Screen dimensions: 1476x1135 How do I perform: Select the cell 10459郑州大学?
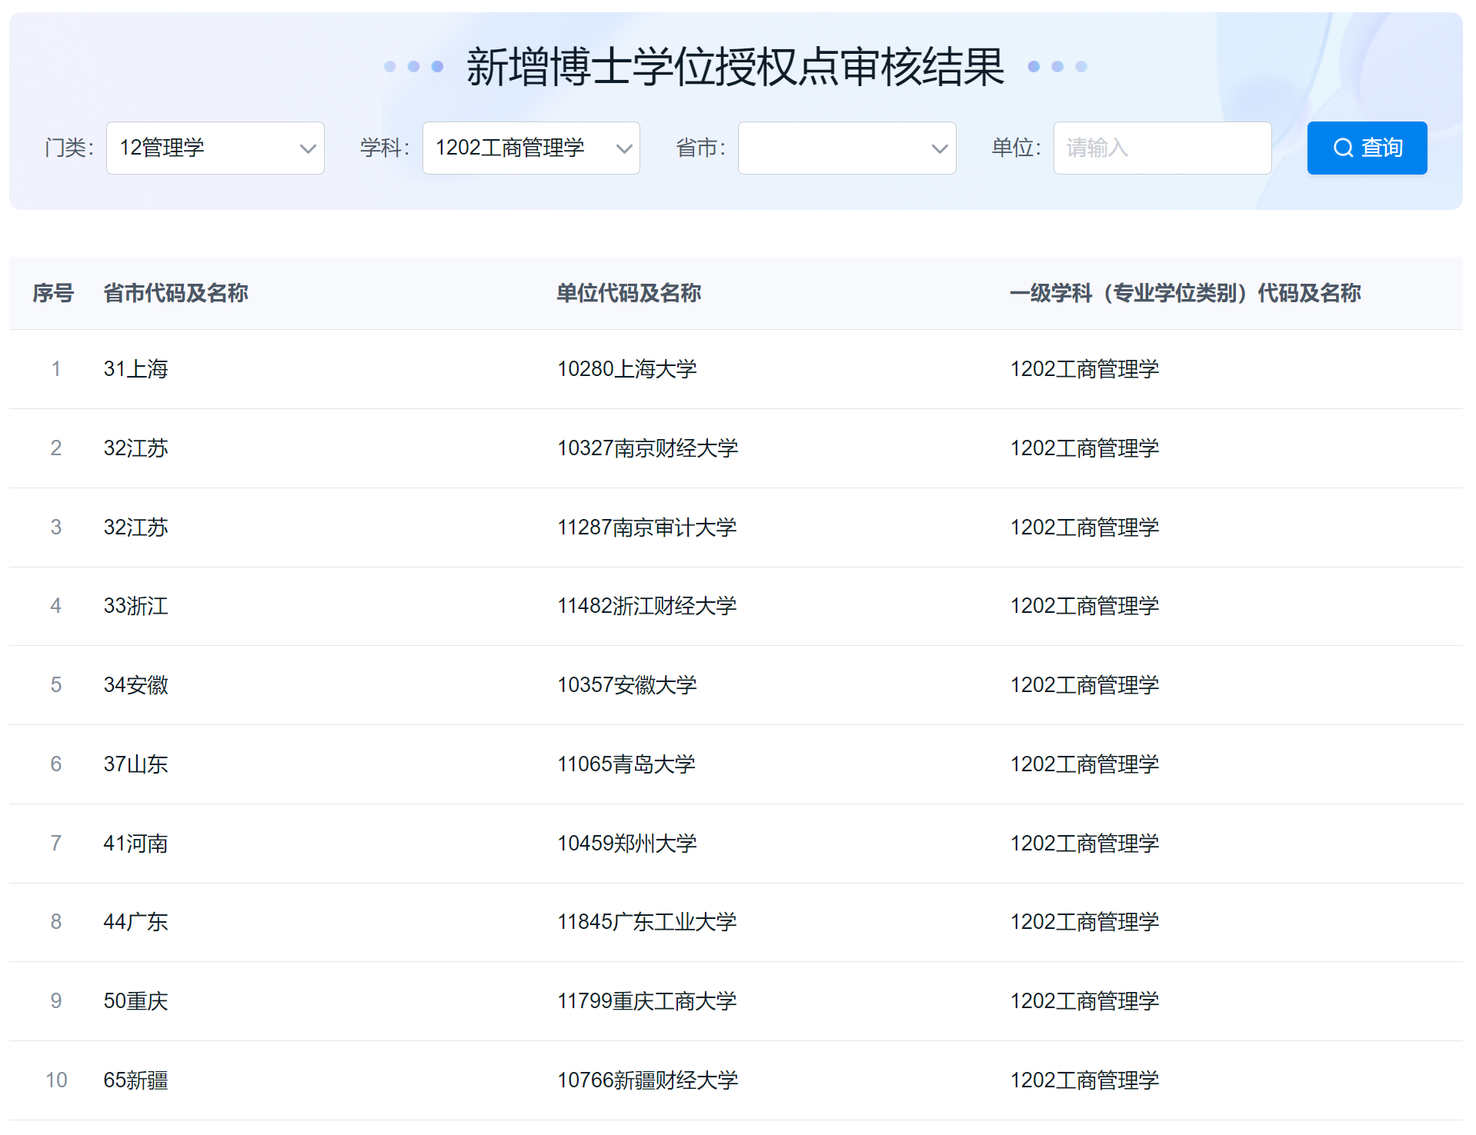point(626,844)
